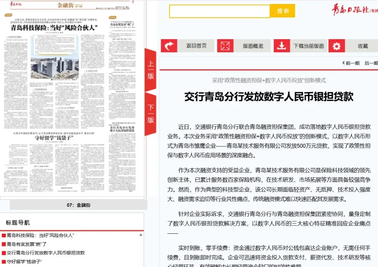Click the red return-arrow home icon
This screenshot has height=267, width=378.
click(x=169, y=46)
